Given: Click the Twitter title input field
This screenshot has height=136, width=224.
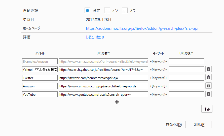Looking at the screenshot, I should [40, 78].
